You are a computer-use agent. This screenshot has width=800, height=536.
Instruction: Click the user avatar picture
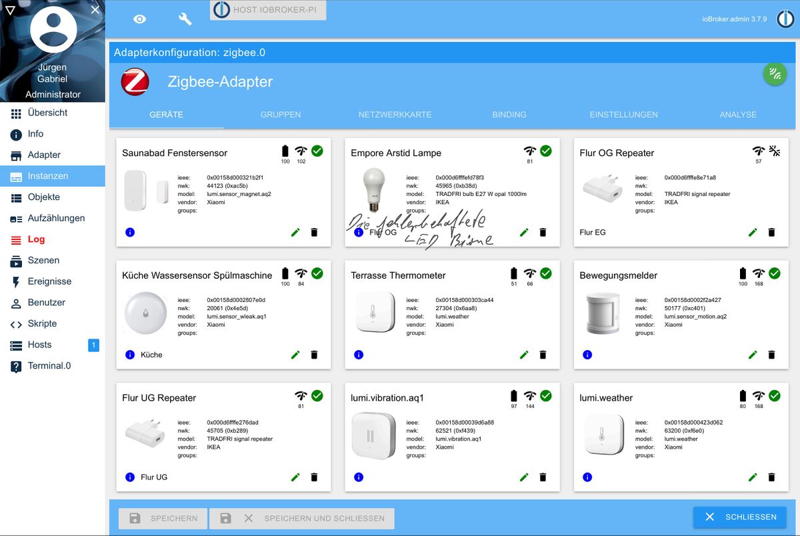pyautogui.click(x=53, y=29)
